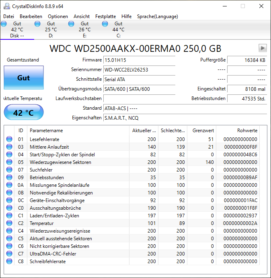The width and height of the screenshot is (271, 278).
Task: Click raw value 000000002937
Action: [240, 216]
